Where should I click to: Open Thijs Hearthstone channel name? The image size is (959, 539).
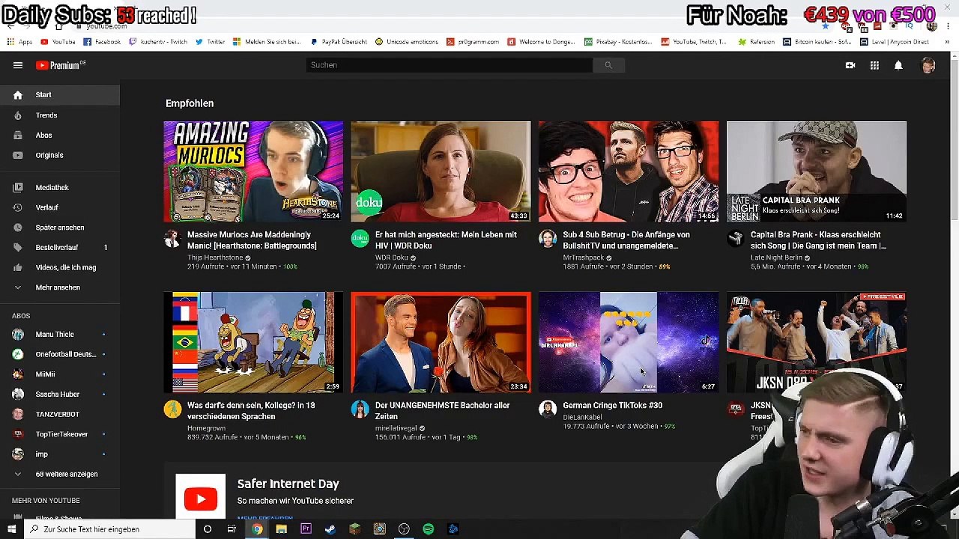[215, 258]
